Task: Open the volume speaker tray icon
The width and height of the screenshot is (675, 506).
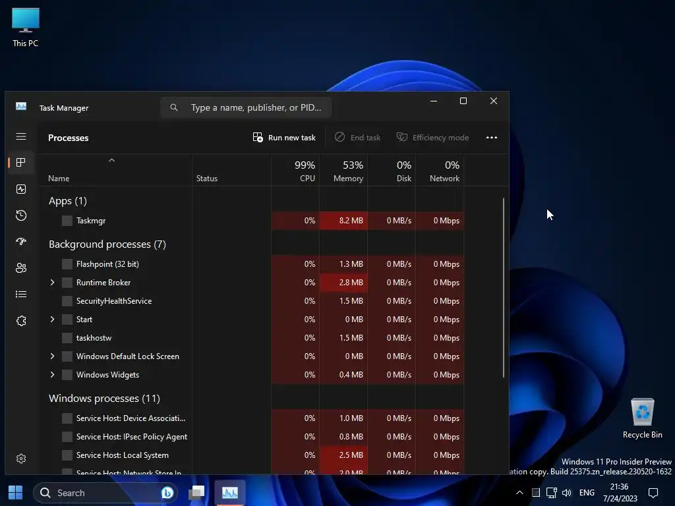Action: click(x=567, y=493)
